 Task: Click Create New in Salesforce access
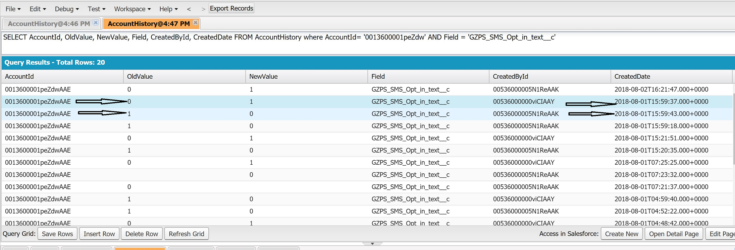621,234
